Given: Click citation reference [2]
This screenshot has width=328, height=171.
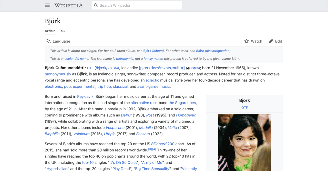Looking at the screenshot, I should pos(75,108).
